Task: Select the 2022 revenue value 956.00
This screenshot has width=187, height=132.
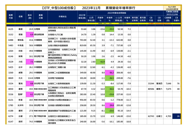Action: pyautogui.click(x=83, y=100)
